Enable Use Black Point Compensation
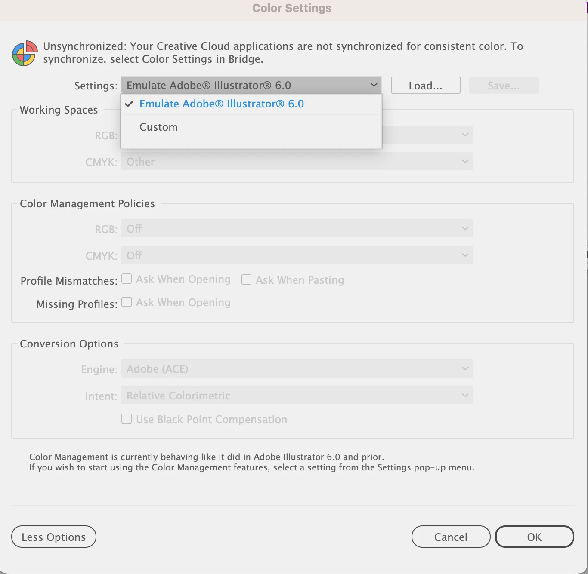Image resolution: width=588 pixels, height=574 pixels. pos(127,419)
